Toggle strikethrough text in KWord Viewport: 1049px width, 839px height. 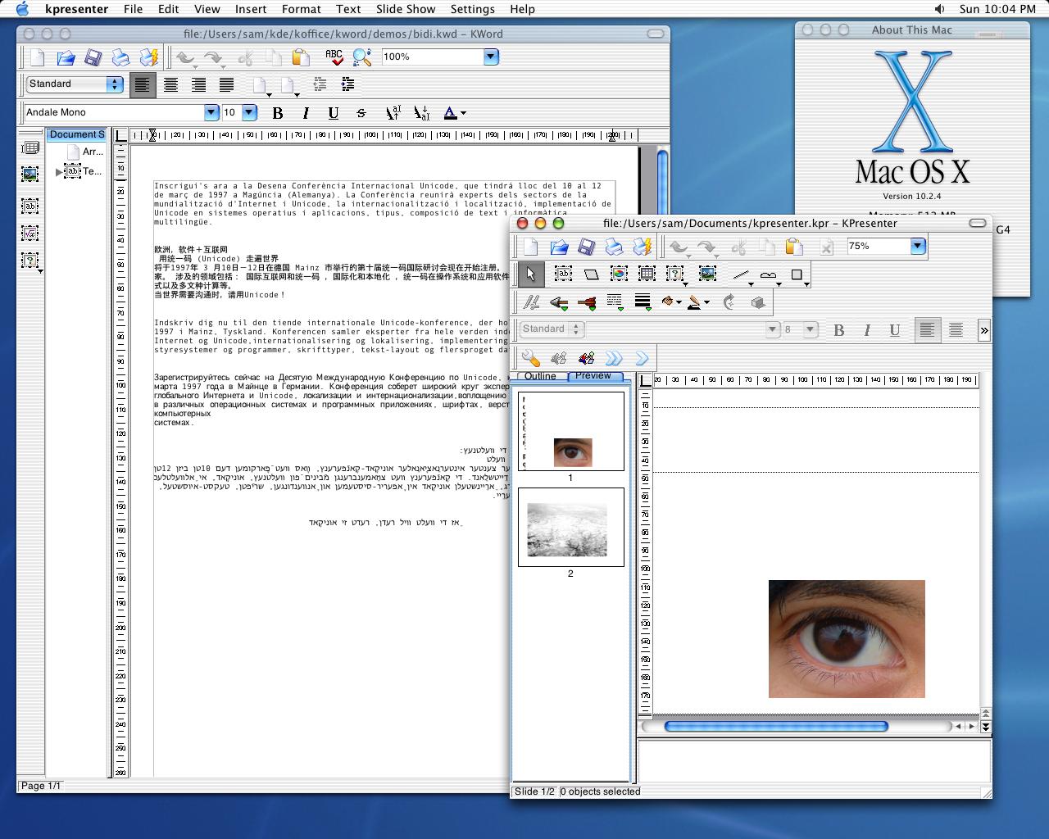coord(361,113)
